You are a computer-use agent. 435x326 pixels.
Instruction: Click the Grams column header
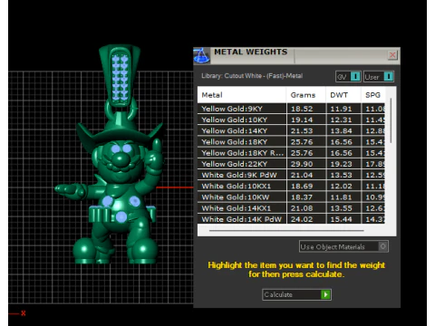click(x=306, y=95)
